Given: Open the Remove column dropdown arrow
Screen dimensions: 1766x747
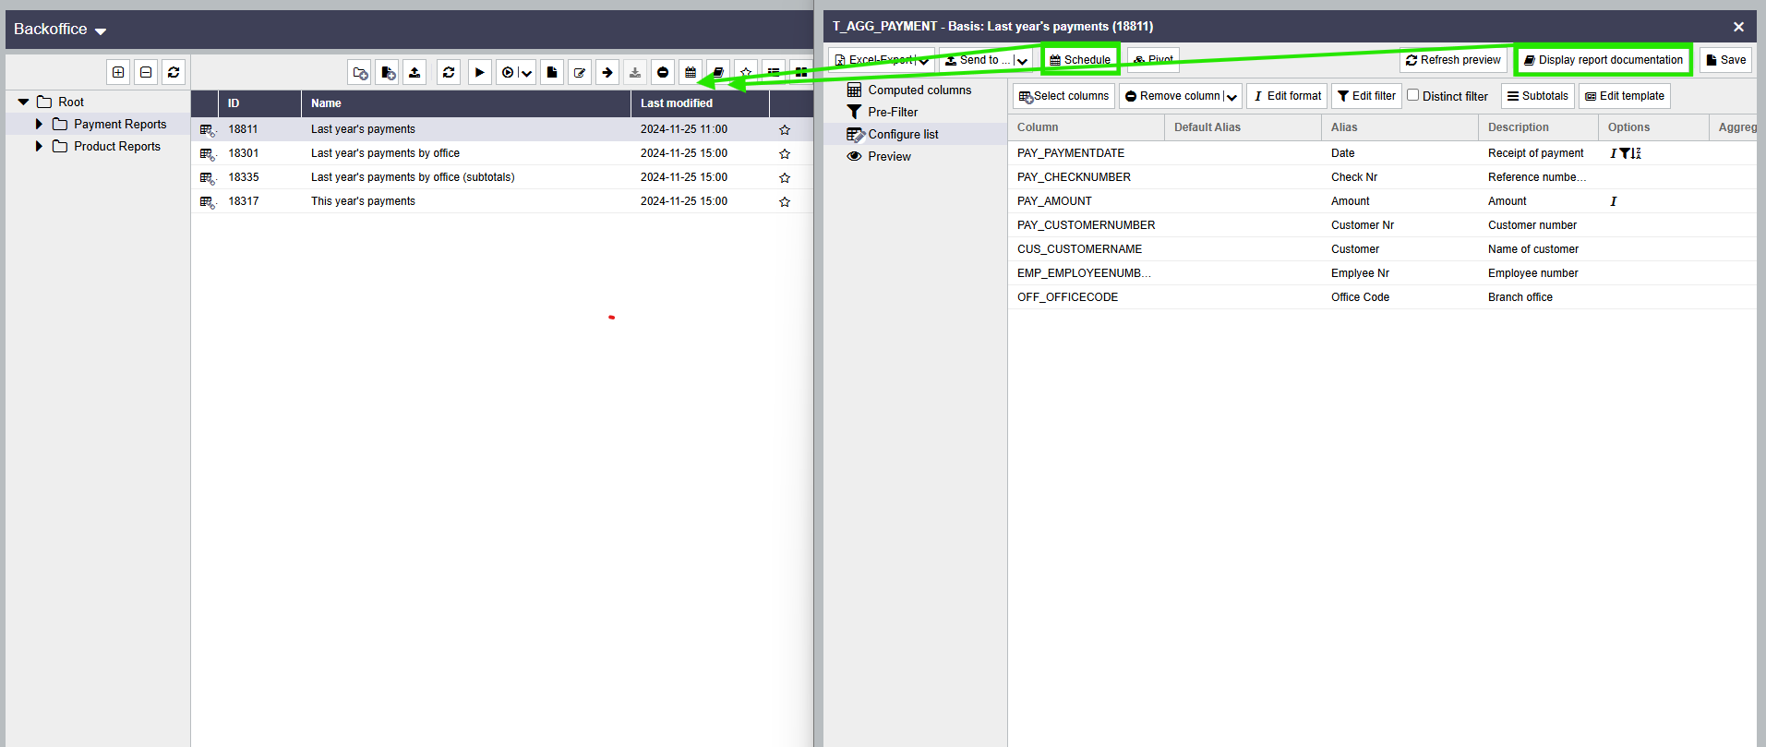Looking at the screenshot, I should pyautogui.click(x=1231, y=96).
